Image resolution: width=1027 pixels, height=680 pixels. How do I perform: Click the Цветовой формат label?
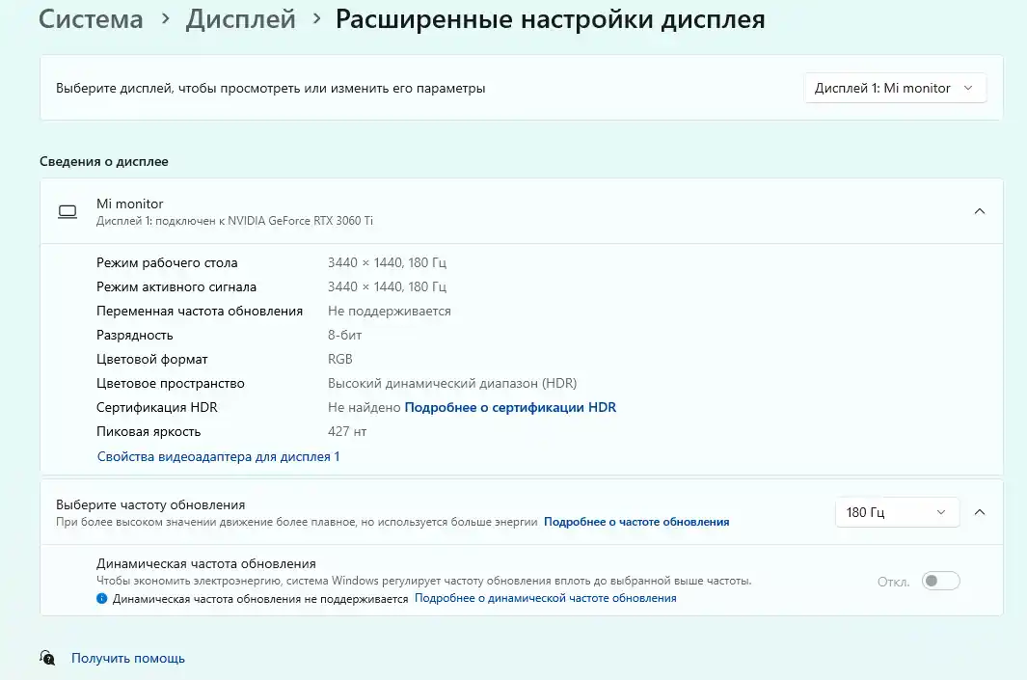152,360
